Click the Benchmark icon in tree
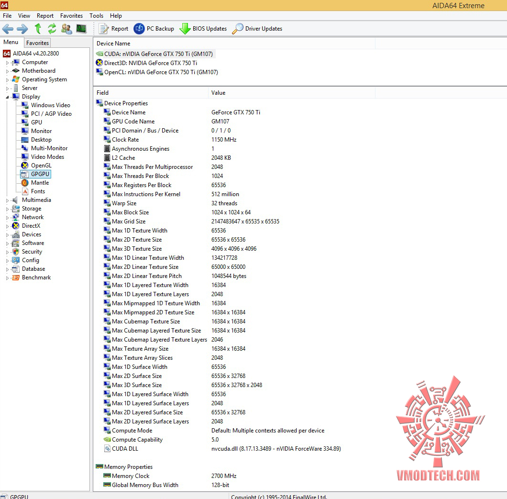 (15, 277)
